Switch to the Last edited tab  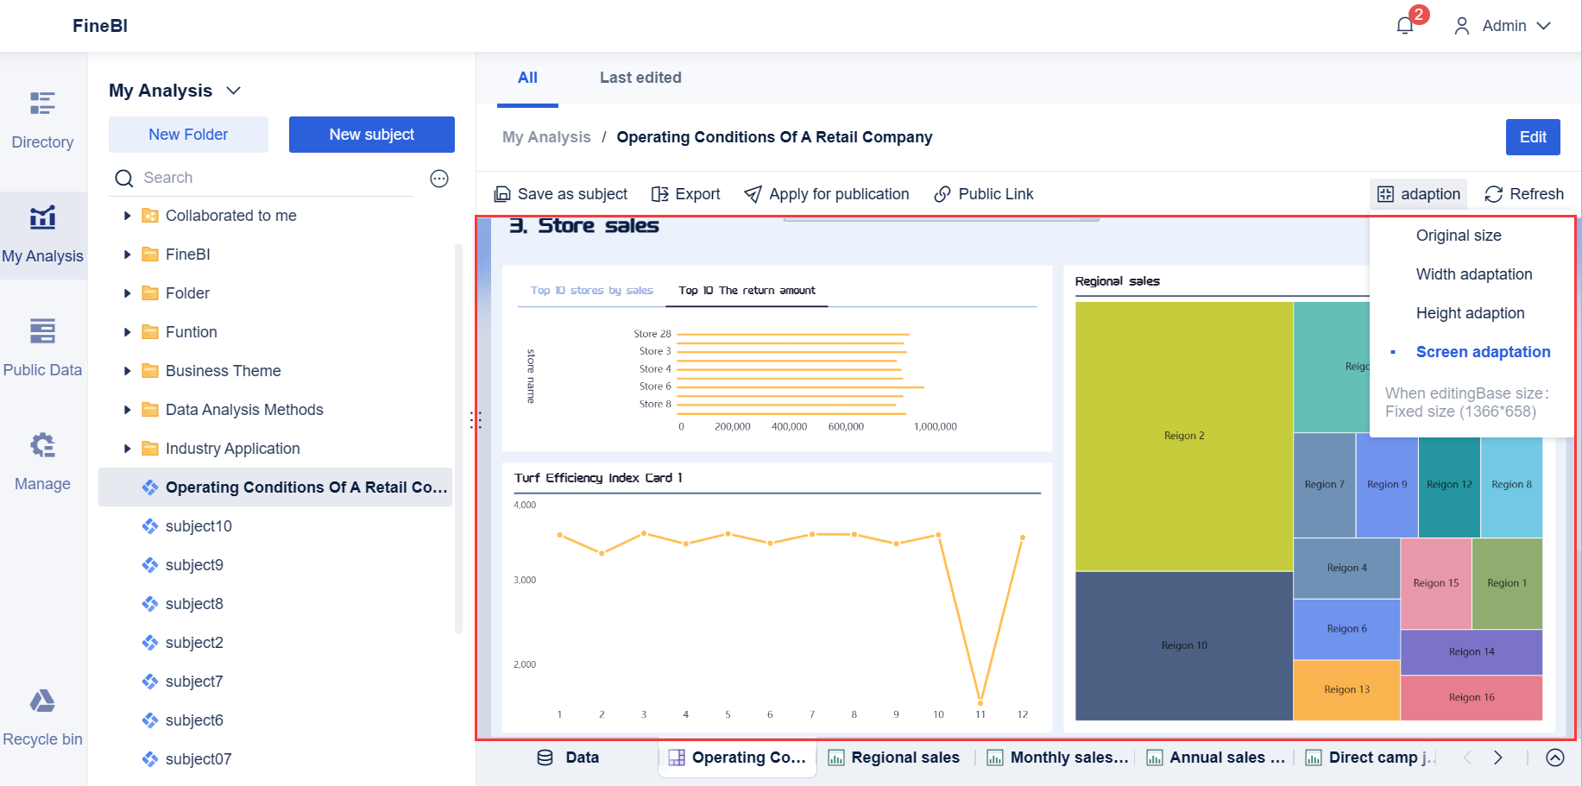click(640, 78)
